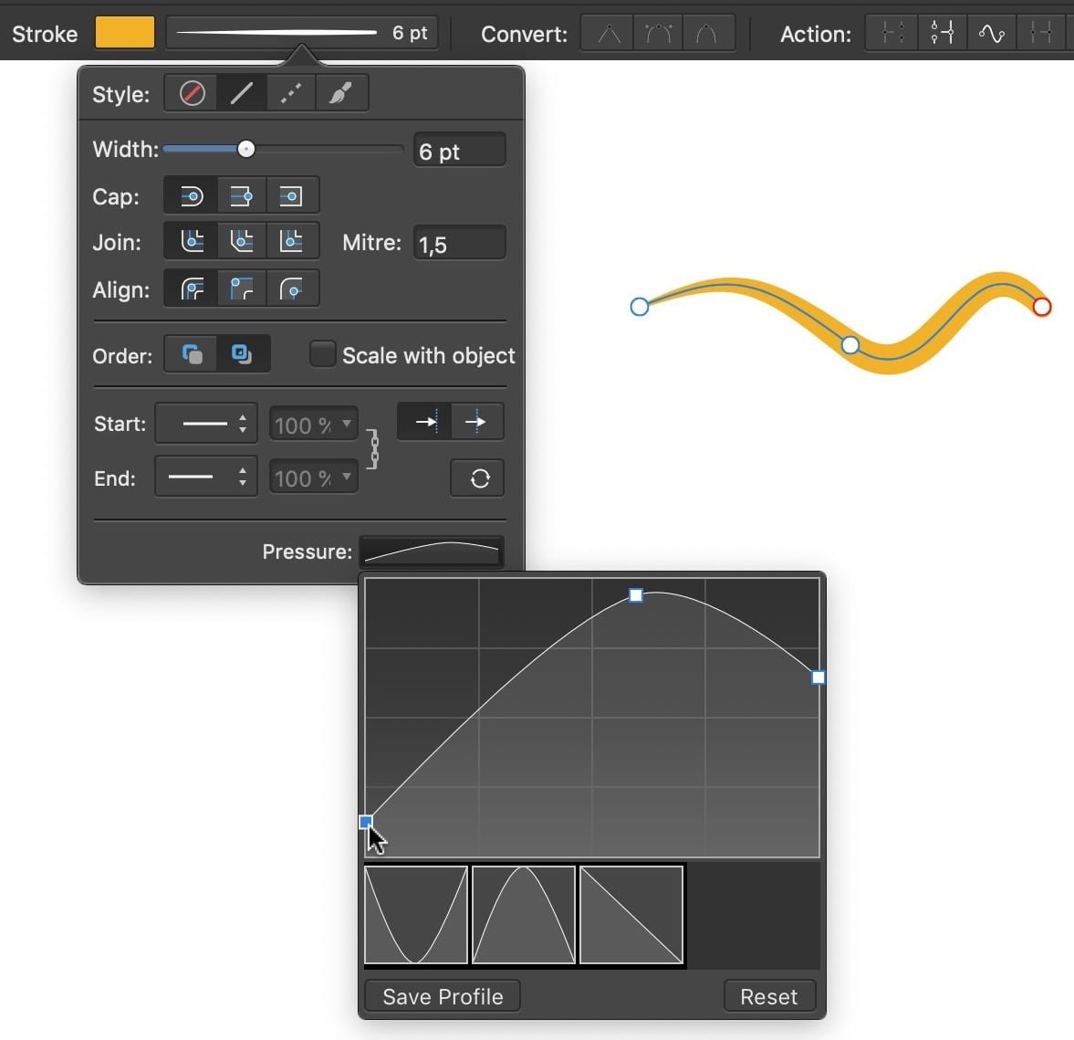This screenshot has width=1074, height=1040.
Task: Set stroke alignment to centre
Action: [190, 289]
